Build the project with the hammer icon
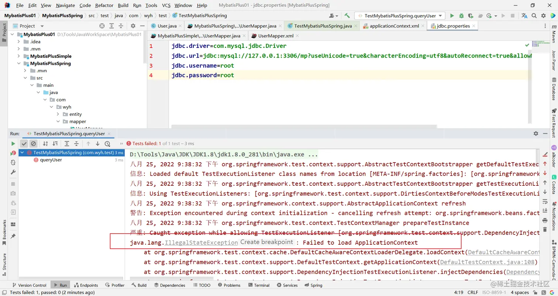 click(x=347, y=16)
